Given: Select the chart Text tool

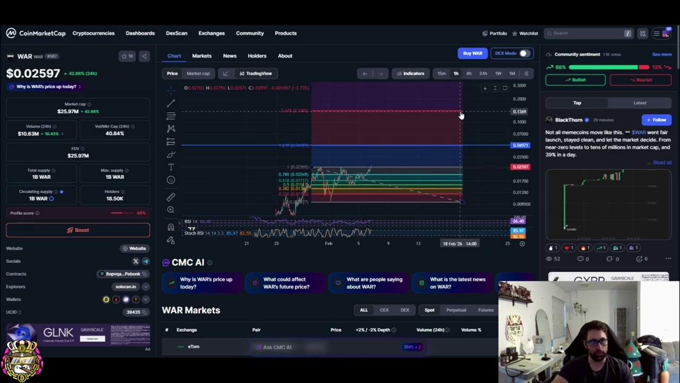Looking at the screenshot, I should click(171, 167).
